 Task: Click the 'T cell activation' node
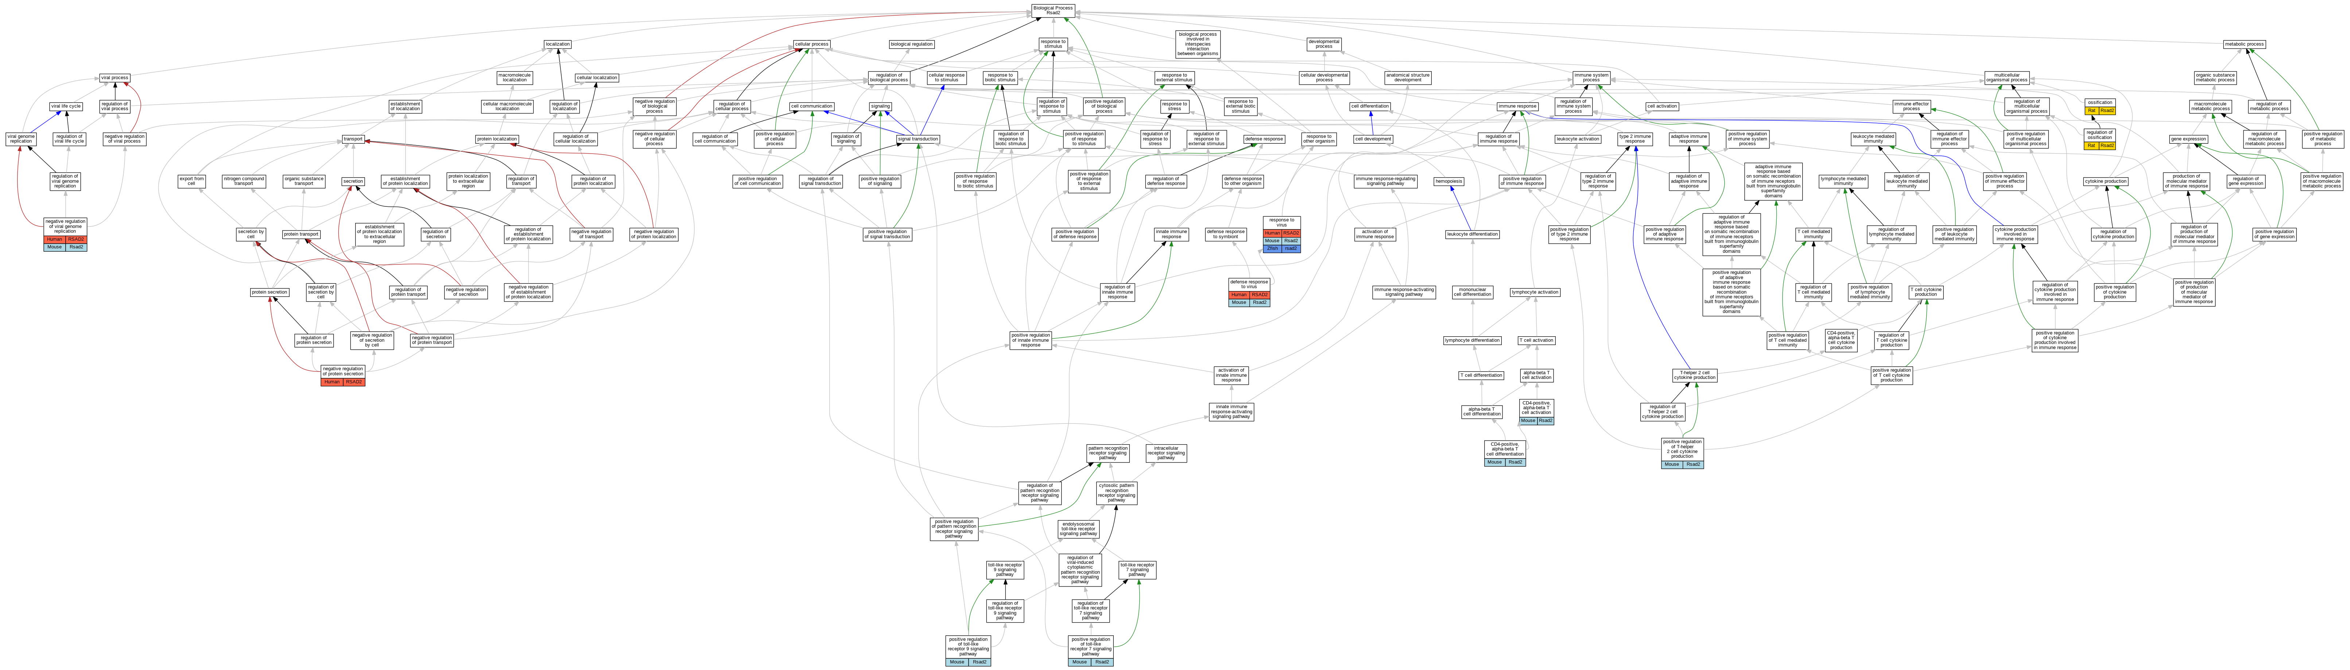click(x=1536, y=341)
